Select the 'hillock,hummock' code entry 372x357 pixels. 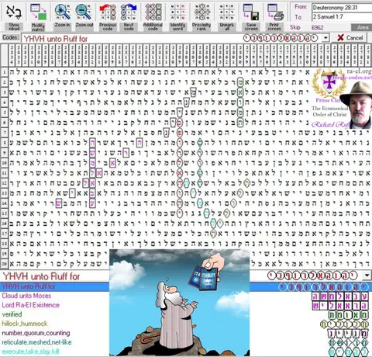[25, 324]
